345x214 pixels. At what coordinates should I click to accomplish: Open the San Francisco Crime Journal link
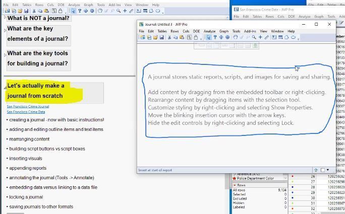pos(28,106)
